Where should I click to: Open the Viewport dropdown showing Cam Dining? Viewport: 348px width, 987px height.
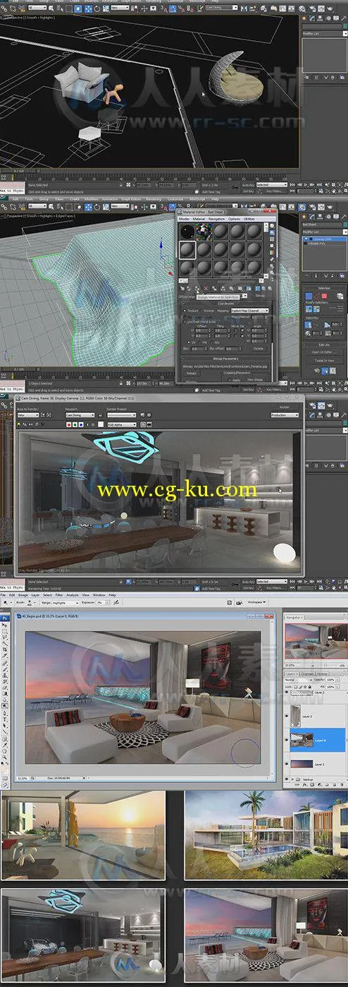pos(80,416)
